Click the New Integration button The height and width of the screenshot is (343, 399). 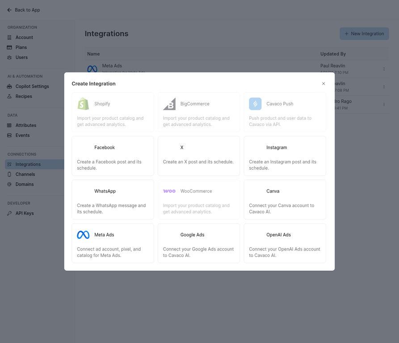coord(364,33)
